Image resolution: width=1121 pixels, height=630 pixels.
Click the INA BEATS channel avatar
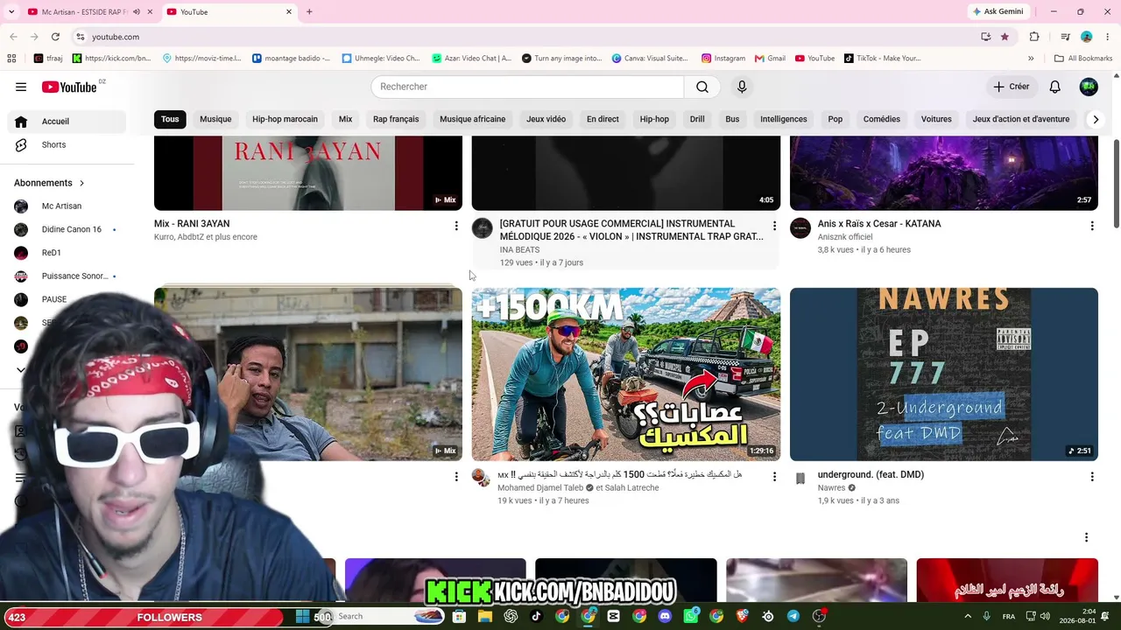tap(483, 228)
